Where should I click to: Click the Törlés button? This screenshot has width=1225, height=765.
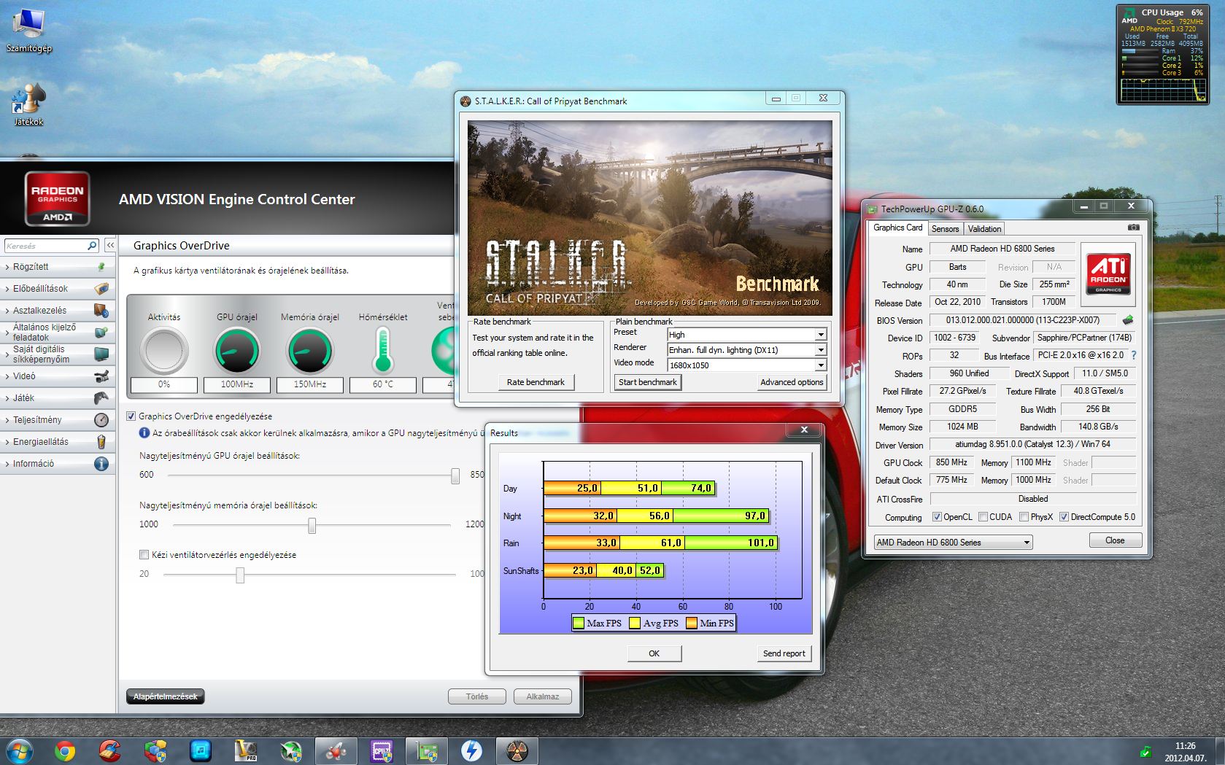pyautogui.click(x=477, y=696)
